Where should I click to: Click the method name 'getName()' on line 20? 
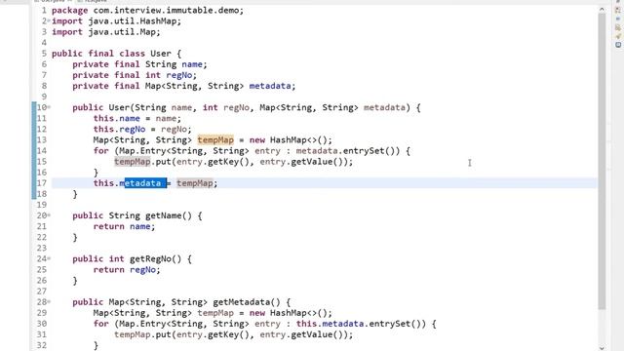tap(169, 215)
